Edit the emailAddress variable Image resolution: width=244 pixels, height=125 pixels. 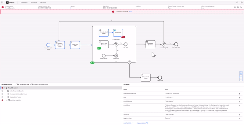(x=239, y=101)
